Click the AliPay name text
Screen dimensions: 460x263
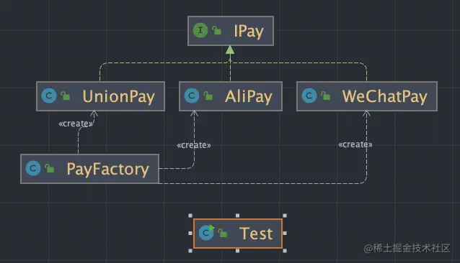pyautogui.click(x=249, y=97)
